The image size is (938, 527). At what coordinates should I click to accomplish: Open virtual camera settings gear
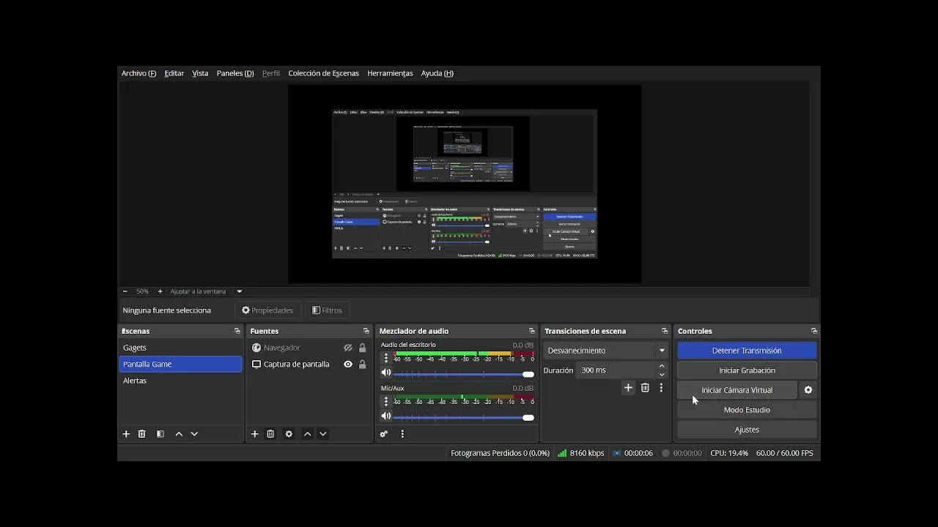pyautogui.click(x=808, y=390)
